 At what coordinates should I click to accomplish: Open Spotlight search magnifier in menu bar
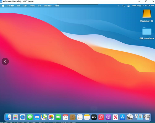pos(123,6)
